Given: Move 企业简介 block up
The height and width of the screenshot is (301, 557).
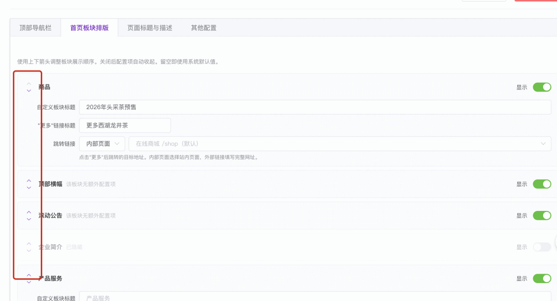Looking at the screenshot, I should click(29, 243).
